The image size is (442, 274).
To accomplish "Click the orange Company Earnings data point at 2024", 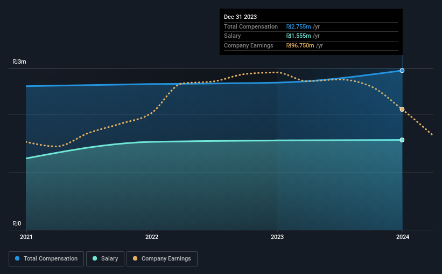I will coord(402,109).
